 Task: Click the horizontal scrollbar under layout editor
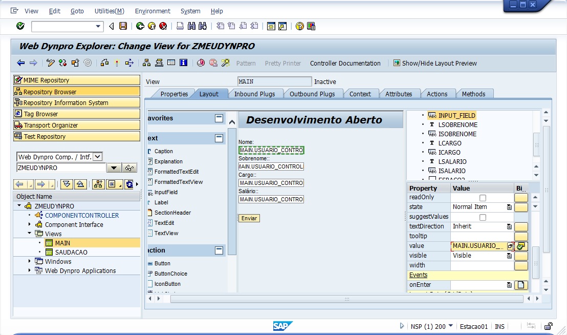[x=347, y=299]
